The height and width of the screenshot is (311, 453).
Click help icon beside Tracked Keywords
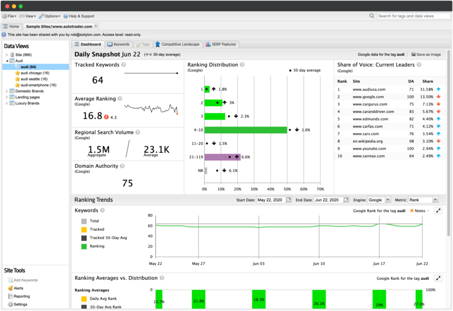coord(124,64)
